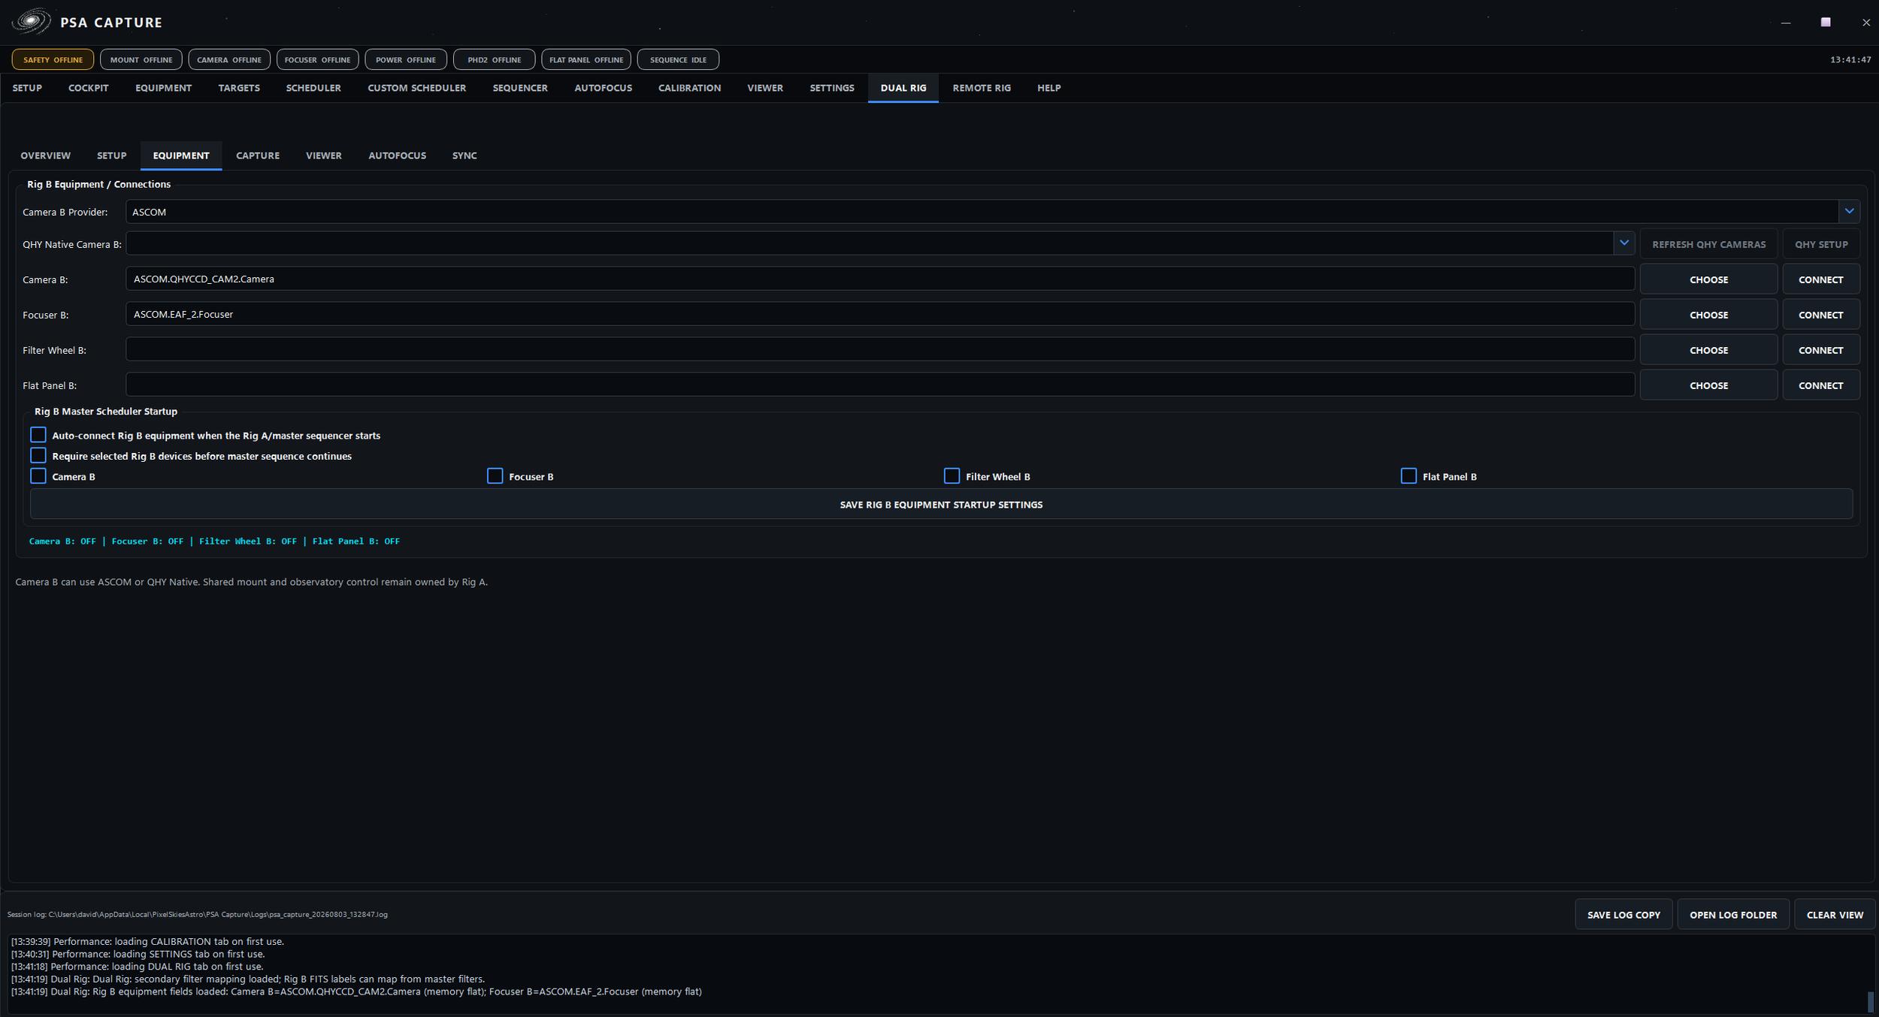Image resolution: width=1879 pixels, height=1017 pixels.
Task: Choose a driver for Filter Wheel B
Action: 1708,350
